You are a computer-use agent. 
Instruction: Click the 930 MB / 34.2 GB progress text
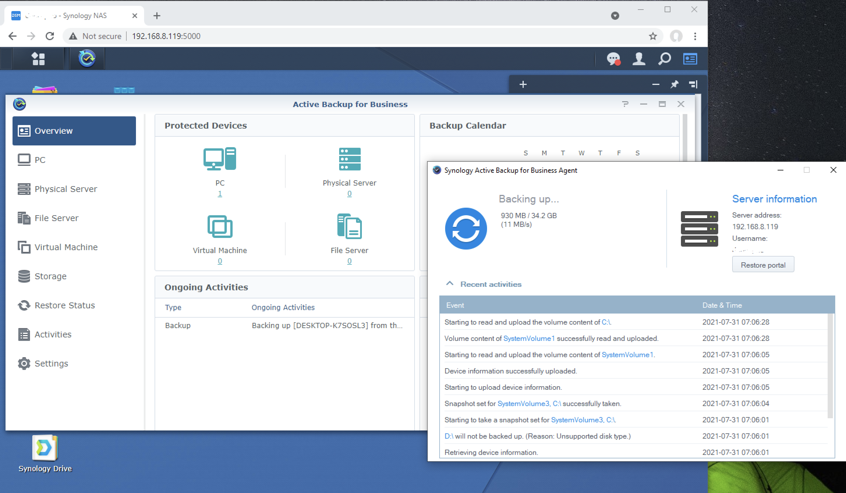529,216
